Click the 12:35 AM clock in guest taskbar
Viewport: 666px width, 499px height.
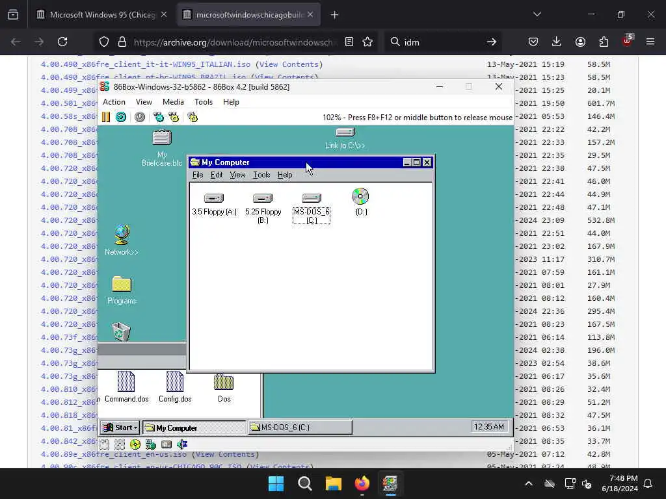489,427
